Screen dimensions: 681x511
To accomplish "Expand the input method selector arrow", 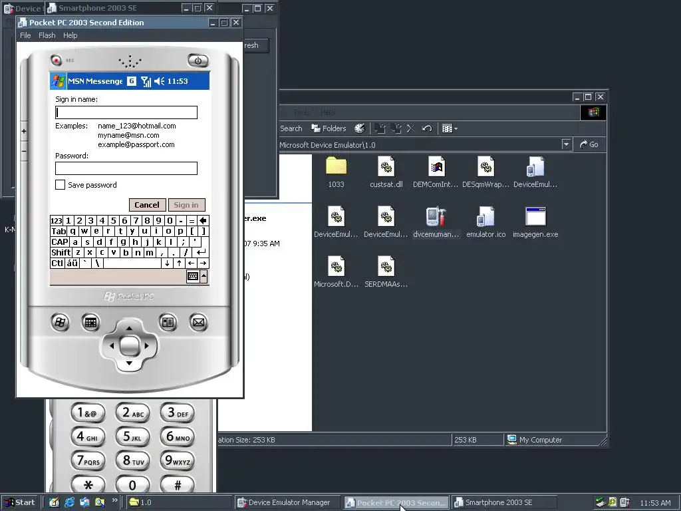I will tap(204, 276).
